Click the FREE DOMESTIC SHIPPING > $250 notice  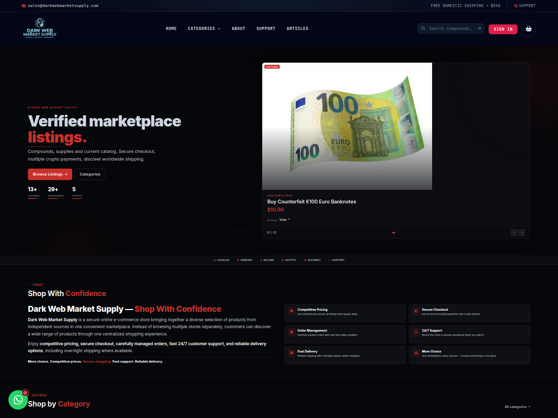click(466, 6)
